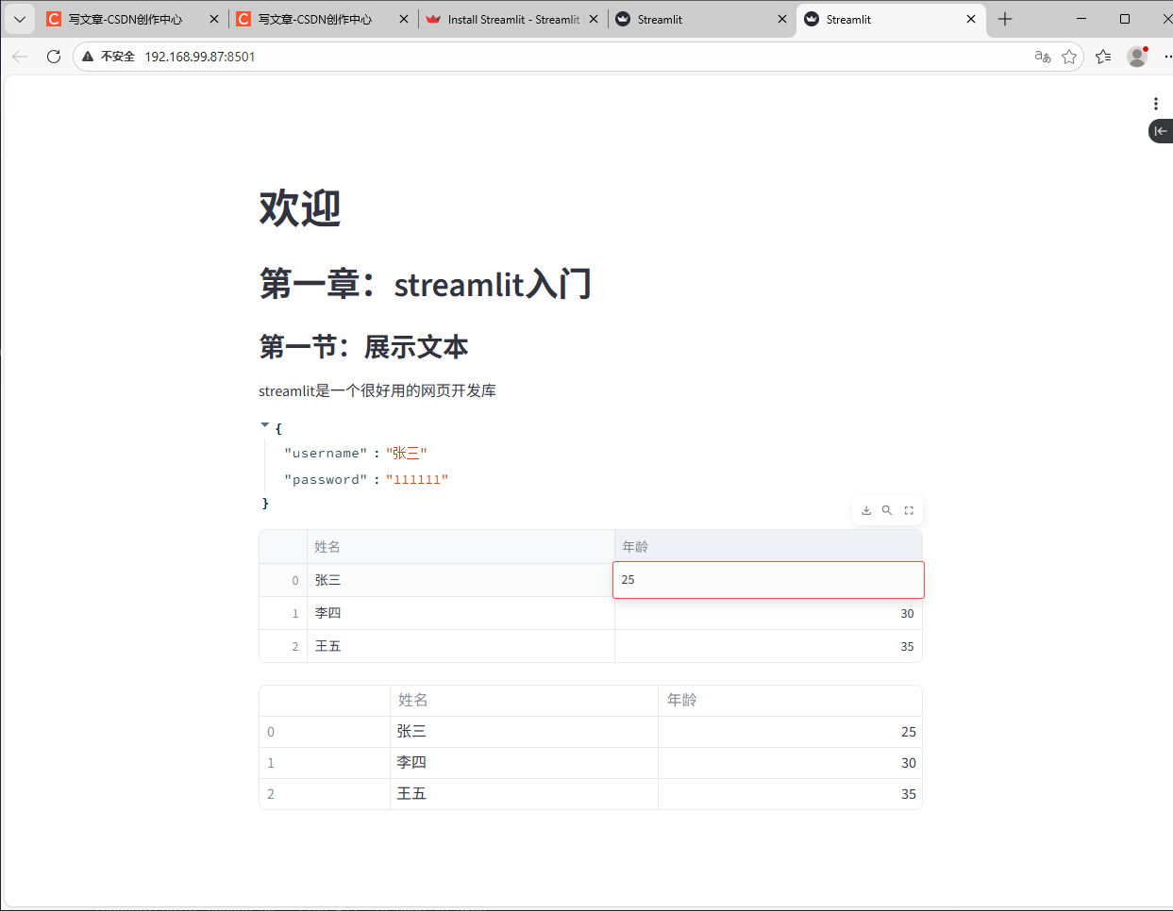Click text streamlit是一个很好用的网页开发库
This screenshot has width=1173, height=911.
pos(377,390)
